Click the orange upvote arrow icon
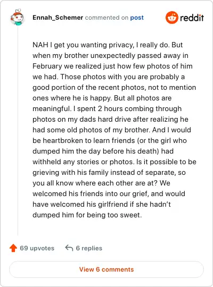The width and height of the screenshot is (213, 287). click(13, 248)
